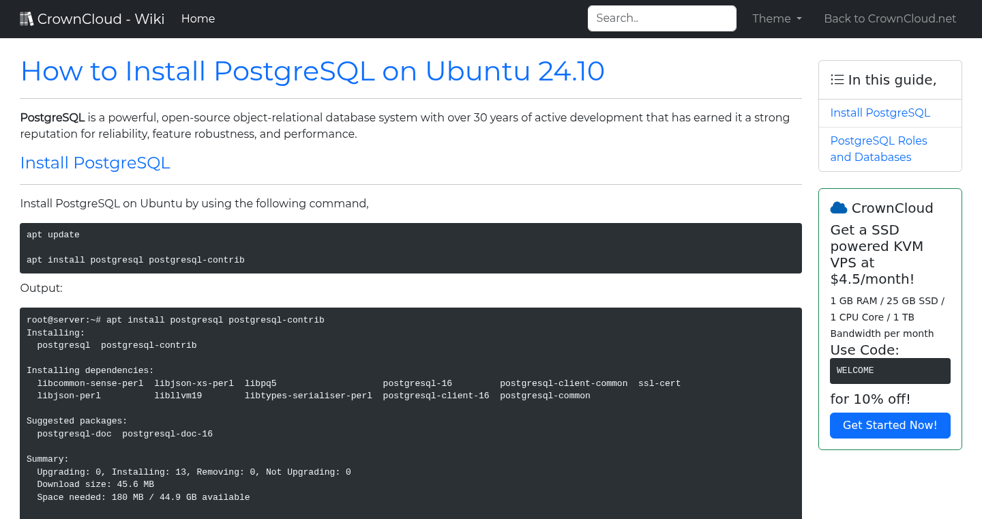Click the installation output code block
The image size is (982, 519).
tap(411, 409)
